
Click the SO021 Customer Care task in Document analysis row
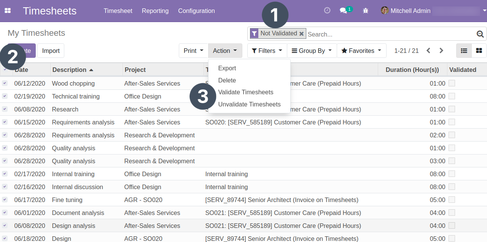click(283, 213)
